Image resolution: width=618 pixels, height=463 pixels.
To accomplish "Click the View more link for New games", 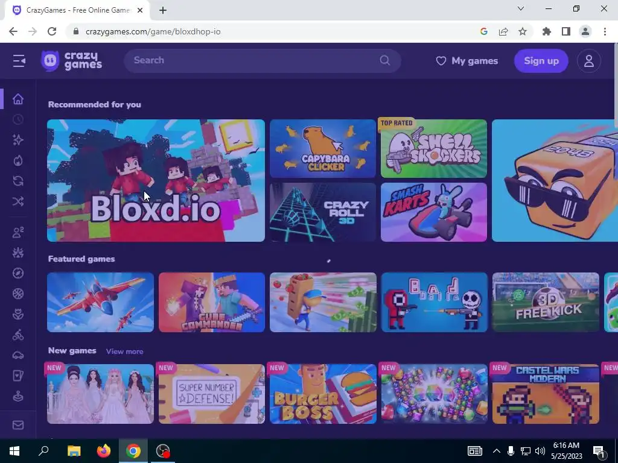I will (124, 351).
